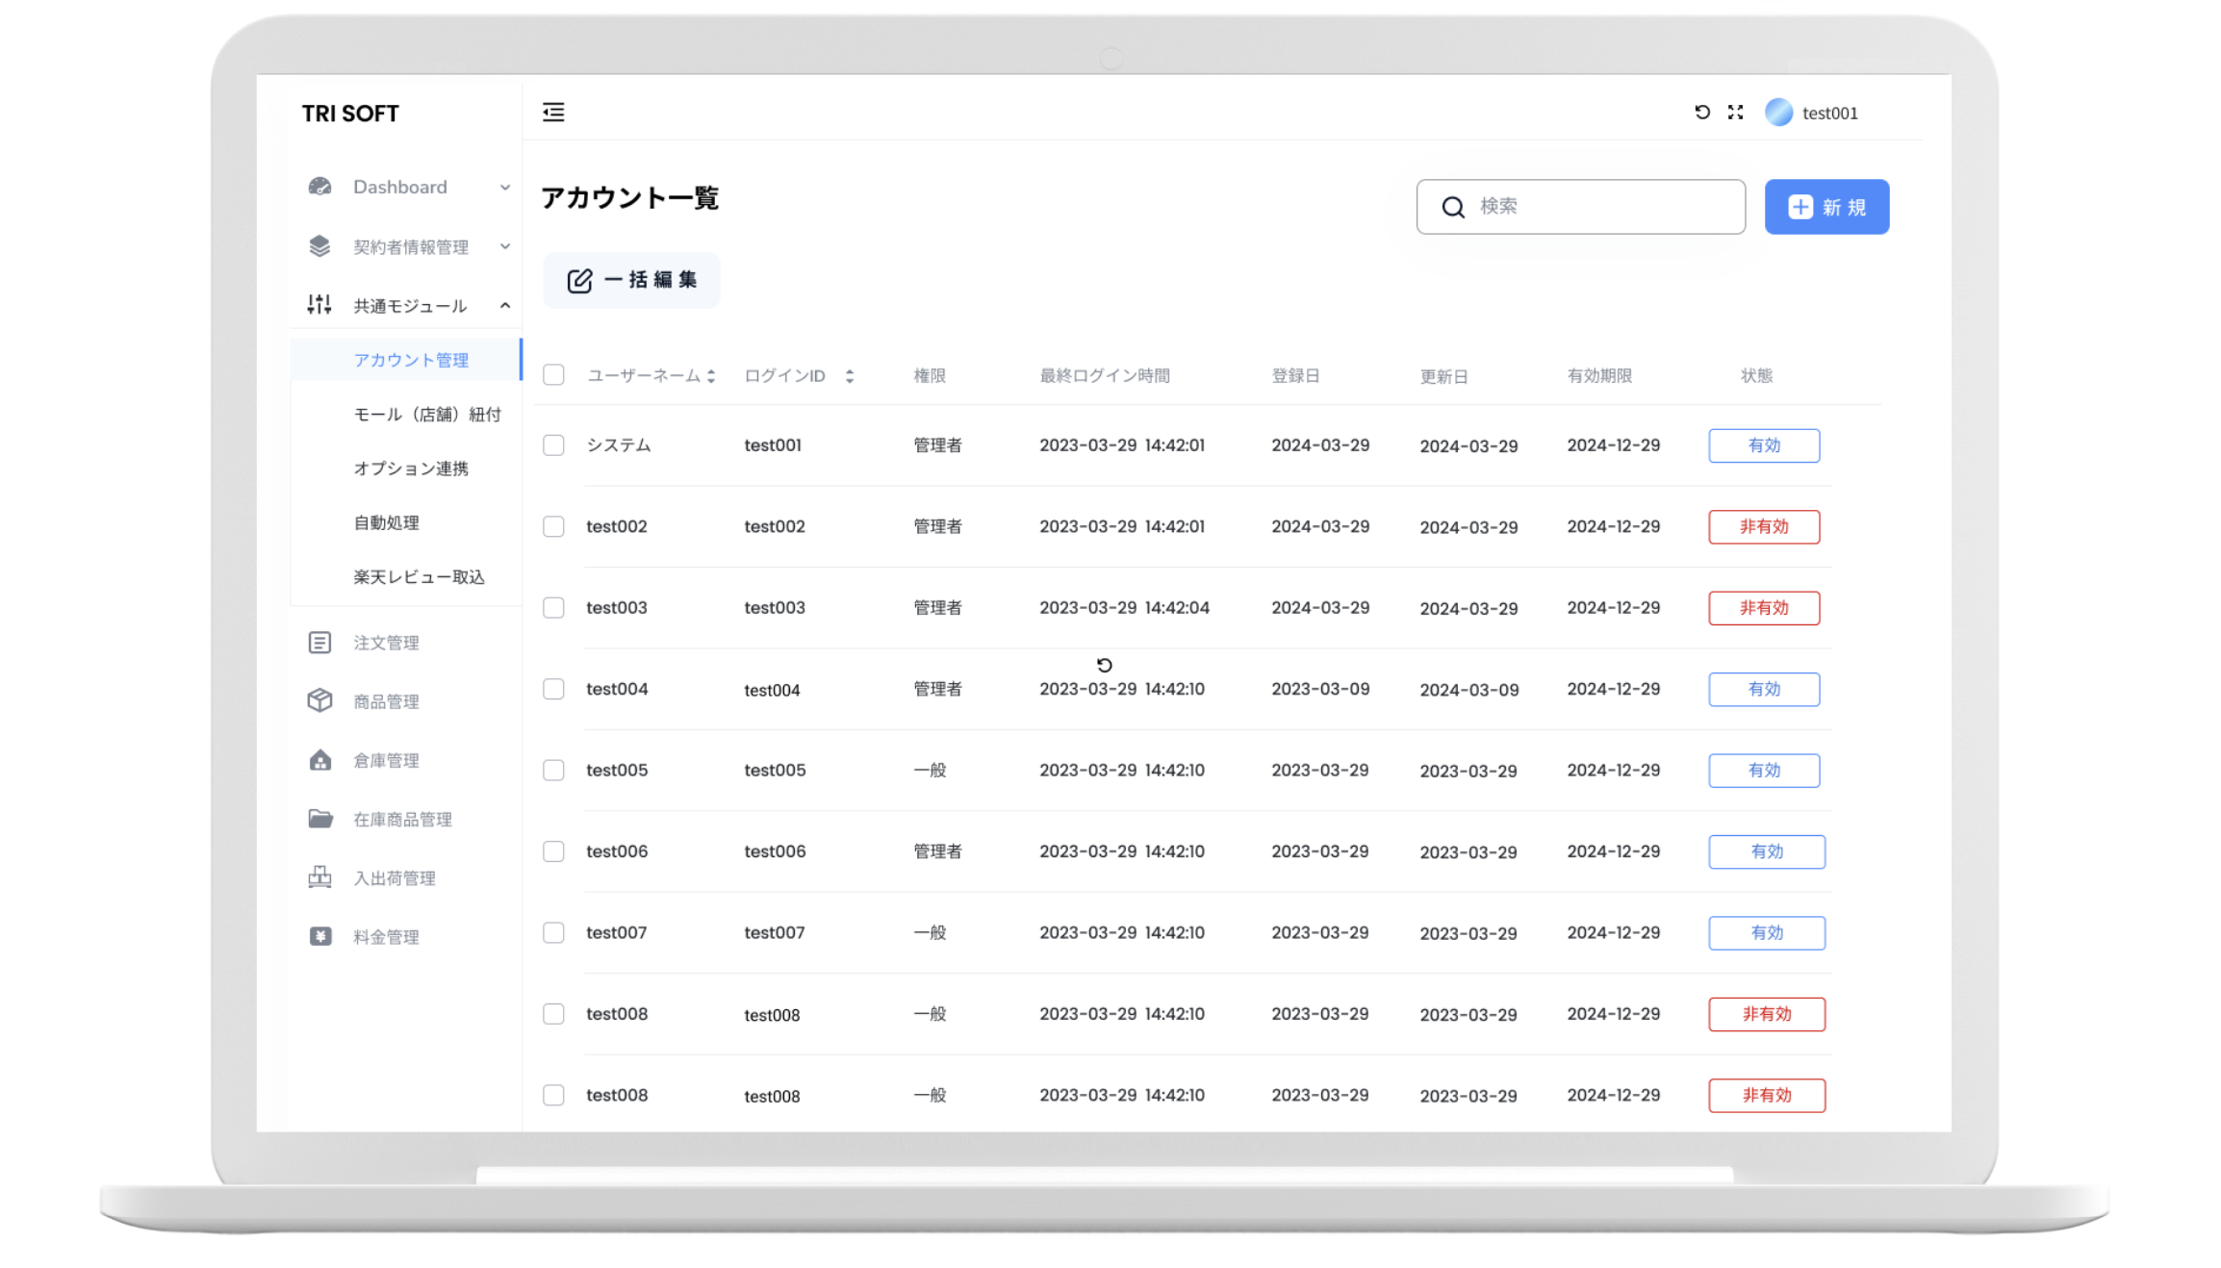Check the checkbox for the test005 row

553,770
